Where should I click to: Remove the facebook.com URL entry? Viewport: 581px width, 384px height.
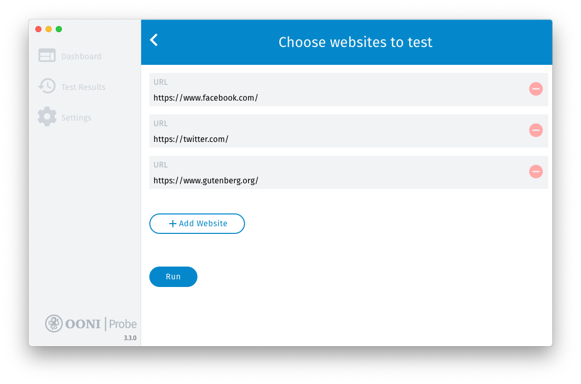tap(535, 89)
